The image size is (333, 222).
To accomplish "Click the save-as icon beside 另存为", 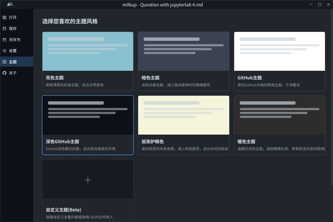I will [4, 40].
